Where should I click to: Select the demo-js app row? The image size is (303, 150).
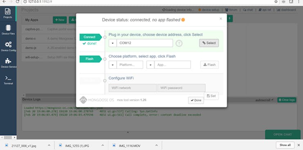pyautogui.click(x=49, y=48)
